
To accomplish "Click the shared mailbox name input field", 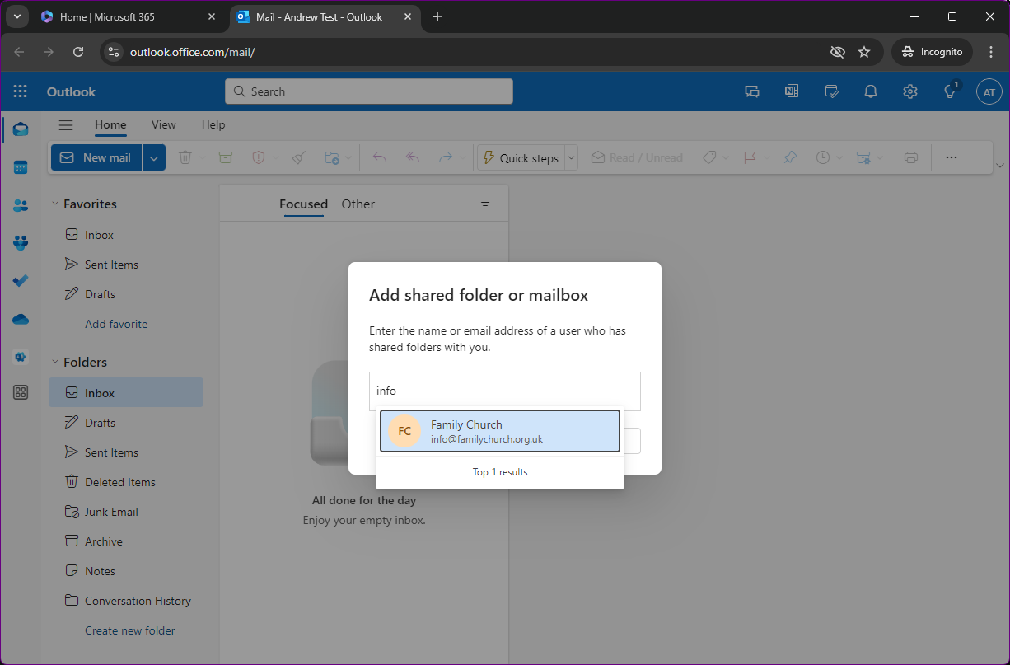I will pos(505,391).
